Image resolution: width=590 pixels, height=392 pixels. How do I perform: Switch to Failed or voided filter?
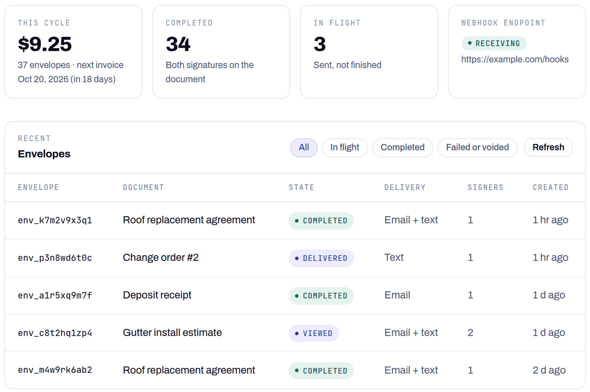pos(477,147)
